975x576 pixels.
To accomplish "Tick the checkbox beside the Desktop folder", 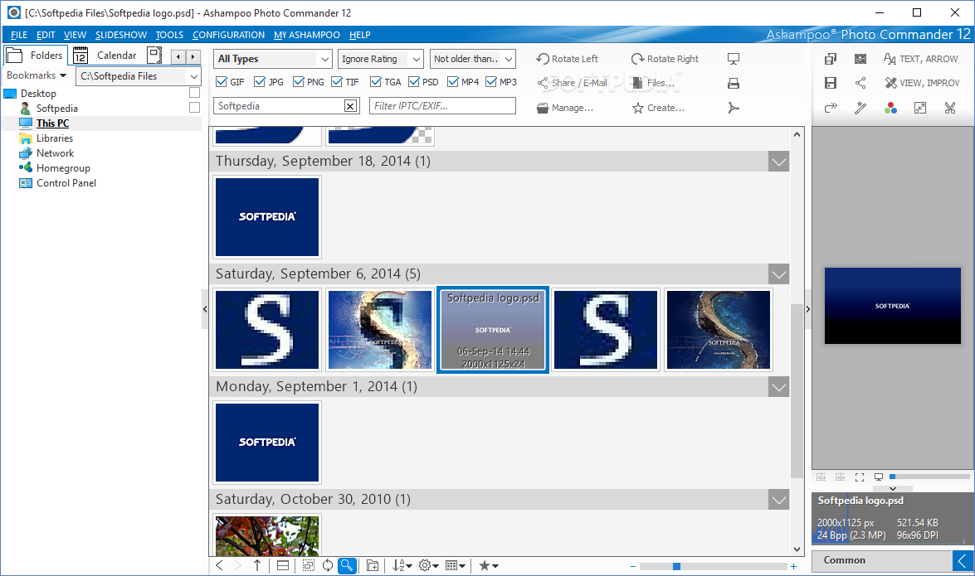I will coord(195,93).
